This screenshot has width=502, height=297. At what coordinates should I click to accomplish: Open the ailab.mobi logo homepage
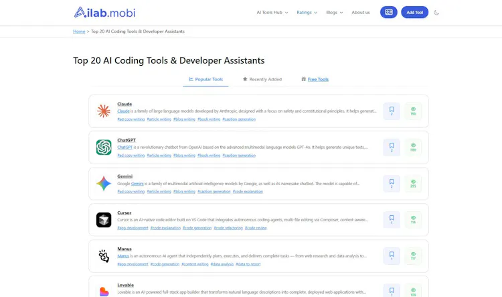coord(104,13)
